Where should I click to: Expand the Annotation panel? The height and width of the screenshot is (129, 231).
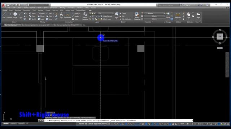(70, 22)
